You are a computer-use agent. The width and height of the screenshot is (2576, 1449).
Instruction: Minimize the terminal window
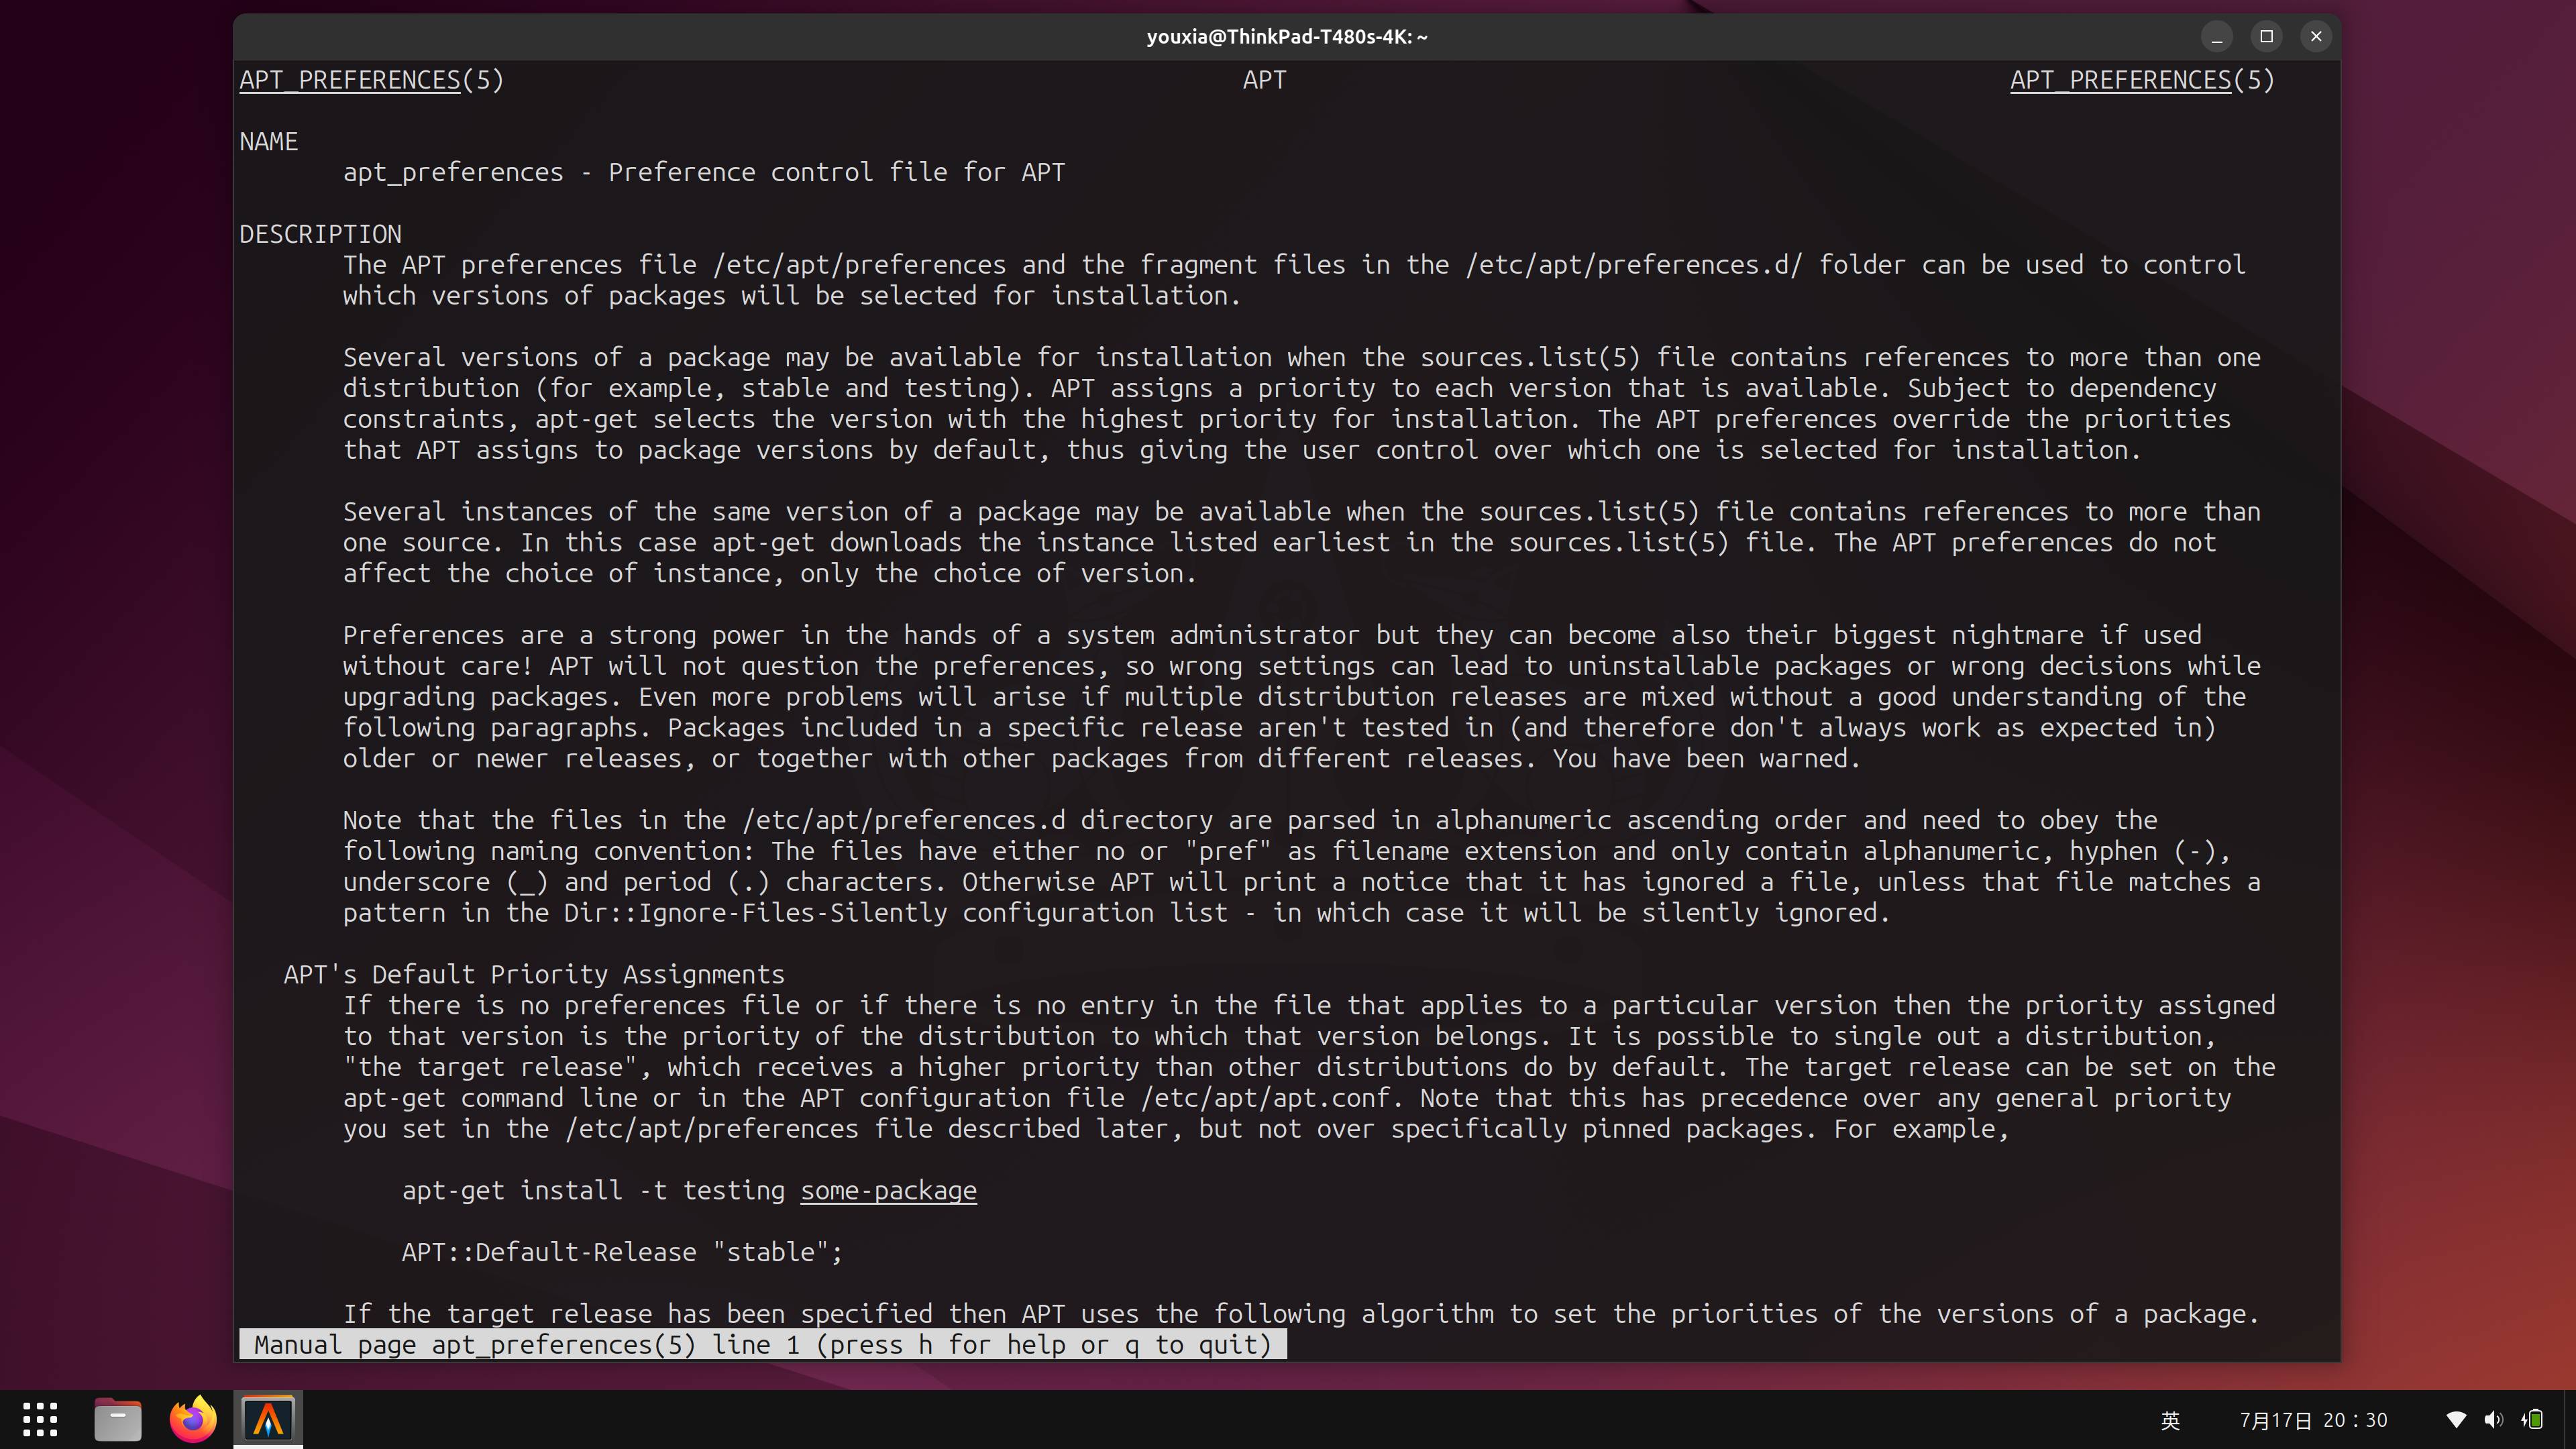pos(2217,37)
